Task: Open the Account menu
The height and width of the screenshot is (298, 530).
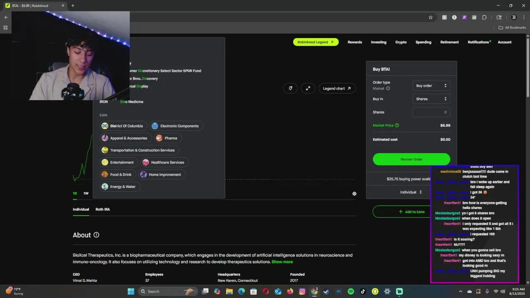Action: (504, 42)
